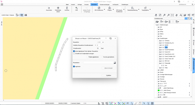
Task: Click the zoom out magnifier
Action: [168, 15]
